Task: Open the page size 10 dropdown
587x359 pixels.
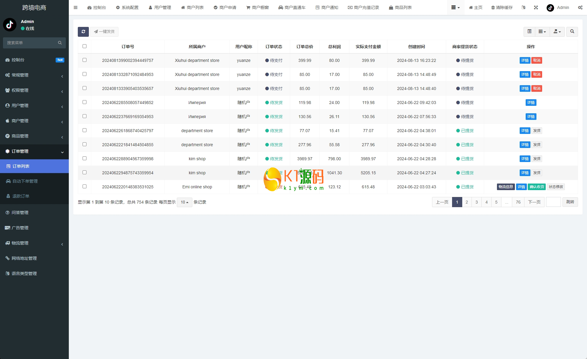Action: (184, 202)
